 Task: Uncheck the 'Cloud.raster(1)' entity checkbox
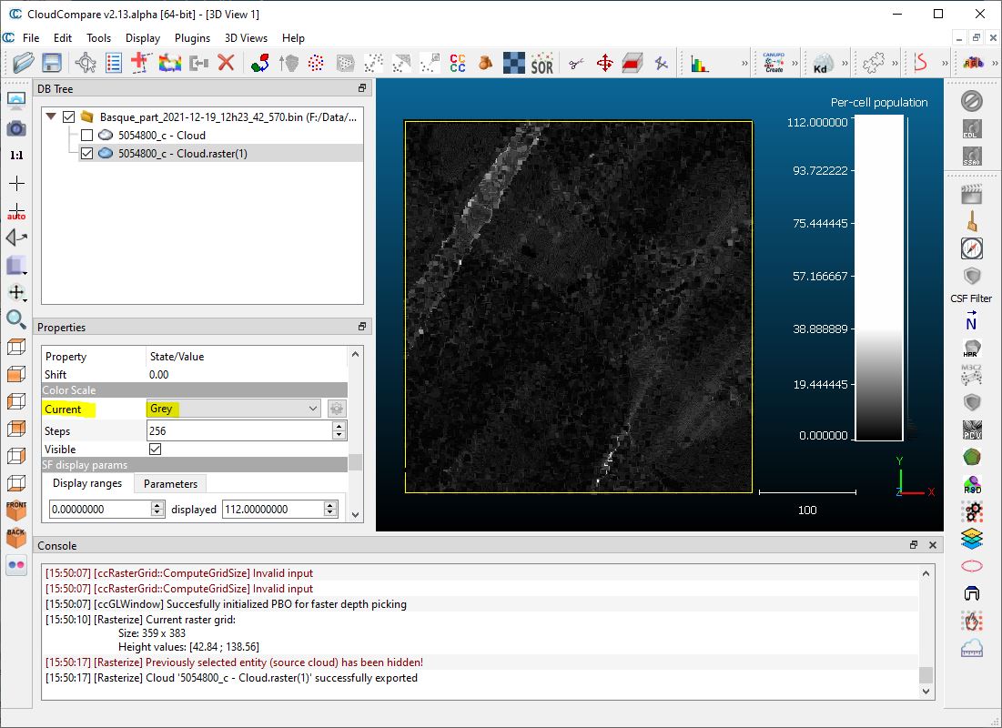tap(86, 154)
